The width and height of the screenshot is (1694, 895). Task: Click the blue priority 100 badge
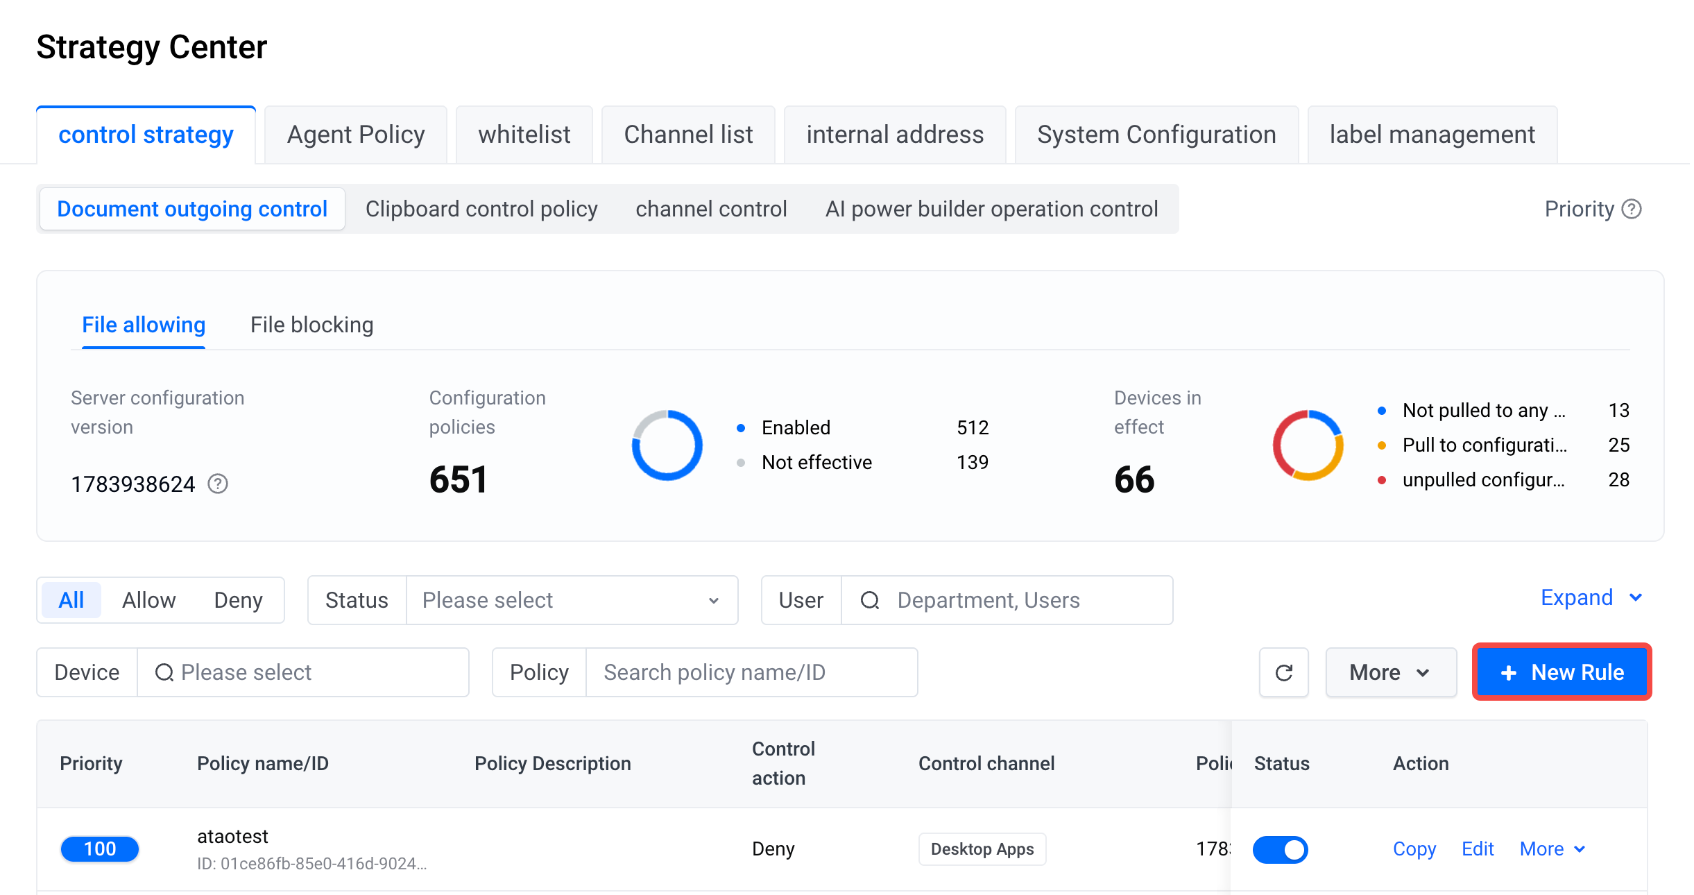100,849
